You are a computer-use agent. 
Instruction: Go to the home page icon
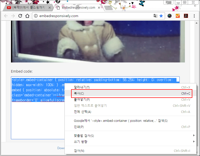(27, 16)
